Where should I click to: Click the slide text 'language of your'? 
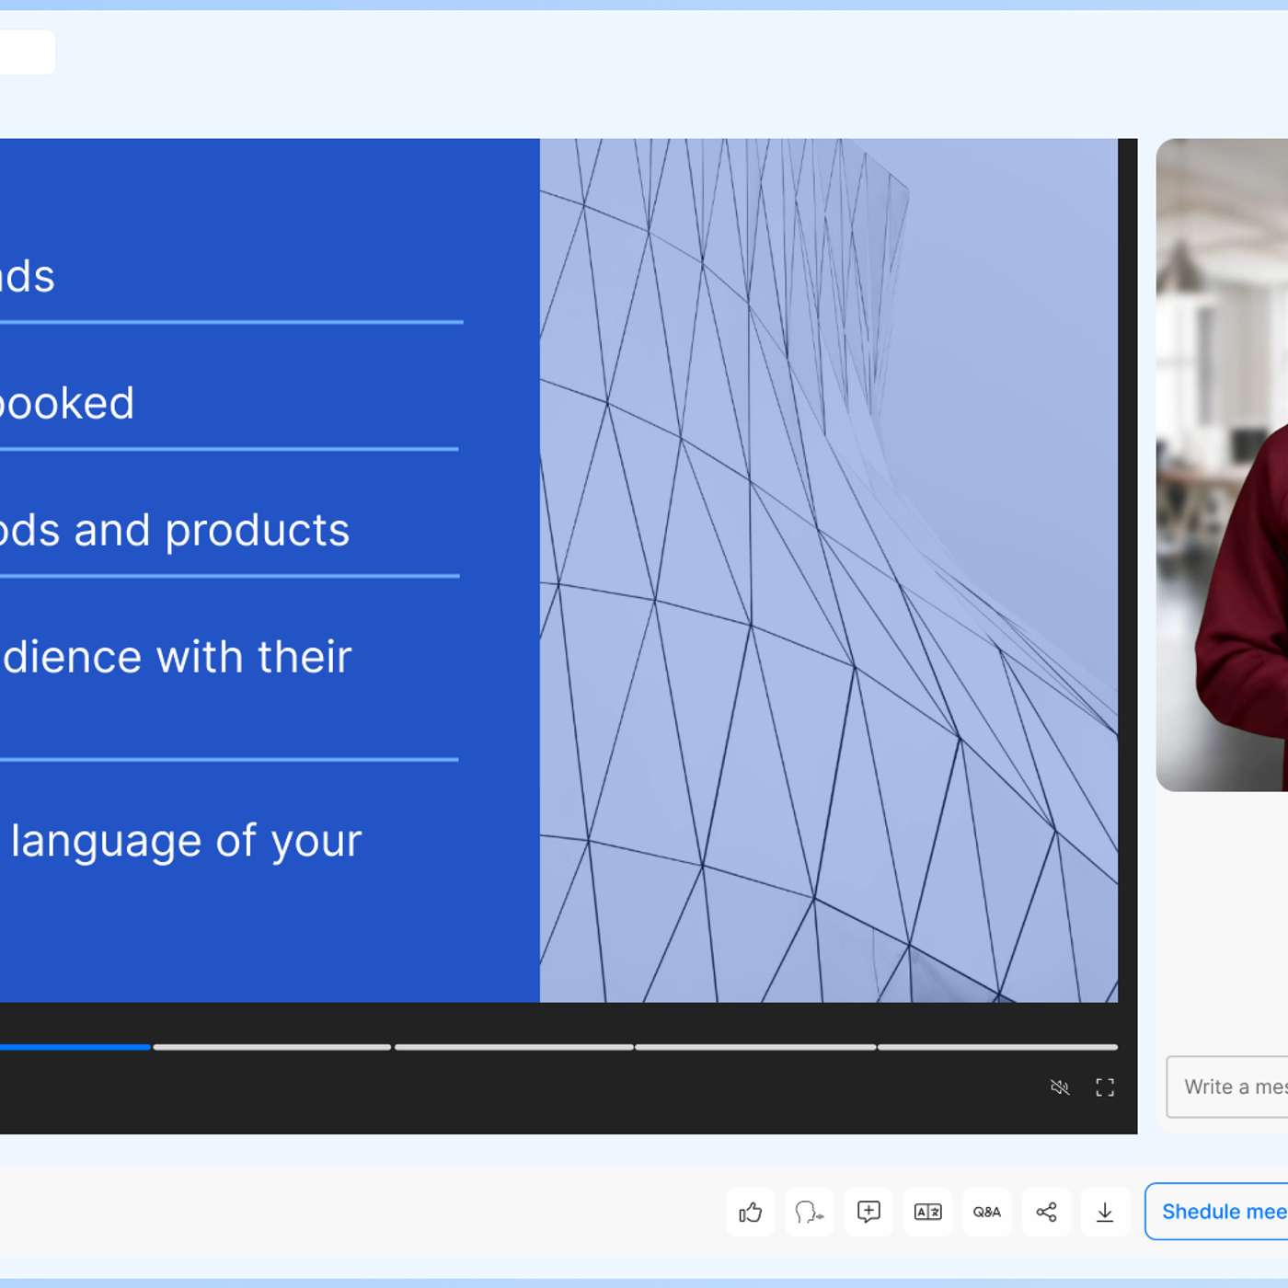click(x=187, y=842)
